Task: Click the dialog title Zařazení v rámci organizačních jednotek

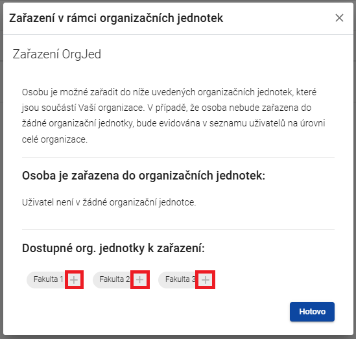Action: 116,18
